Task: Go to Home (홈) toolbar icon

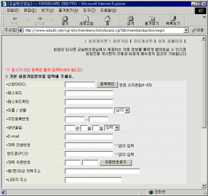Action: [108, 20]
